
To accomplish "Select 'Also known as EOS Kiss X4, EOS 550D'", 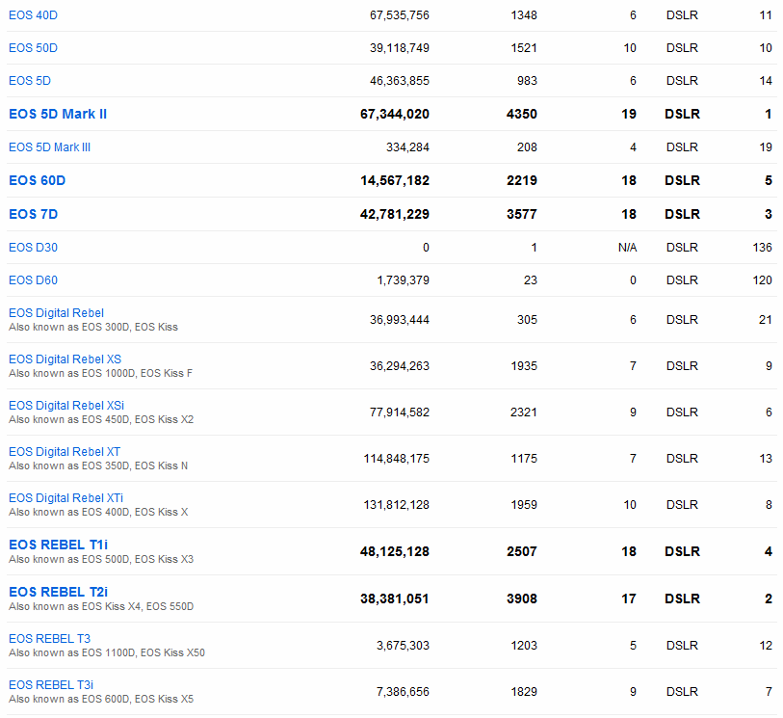I will (101, 606).
